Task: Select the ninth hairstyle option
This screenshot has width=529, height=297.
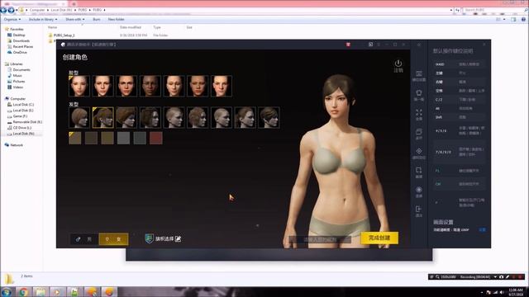Action: (x=269, y=117)
